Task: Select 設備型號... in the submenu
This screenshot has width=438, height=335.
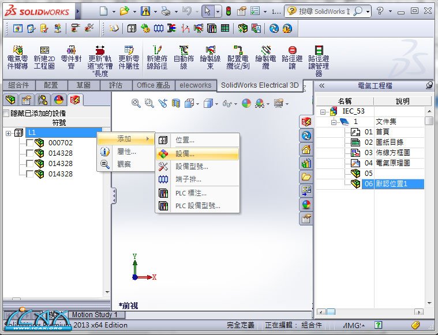Action: click(197, 167)
